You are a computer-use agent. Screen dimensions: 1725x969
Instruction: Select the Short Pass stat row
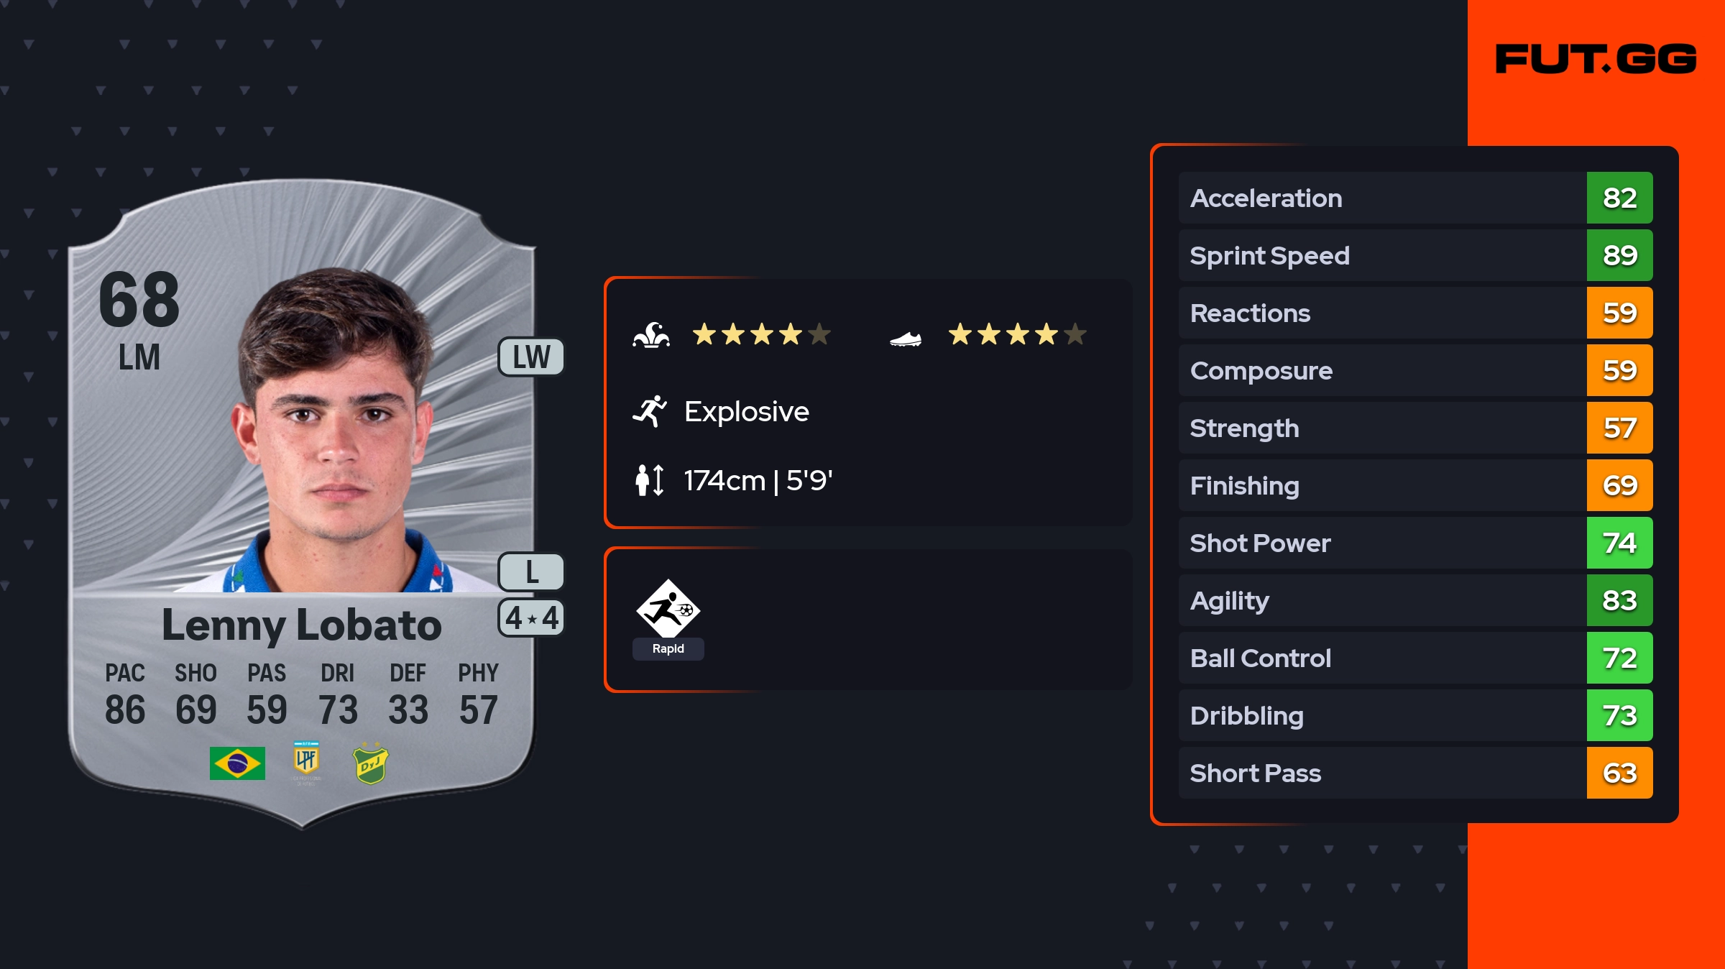(1380, 773)
